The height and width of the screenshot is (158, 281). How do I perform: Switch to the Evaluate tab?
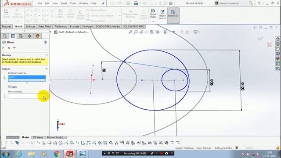click(x=74, y=26)
